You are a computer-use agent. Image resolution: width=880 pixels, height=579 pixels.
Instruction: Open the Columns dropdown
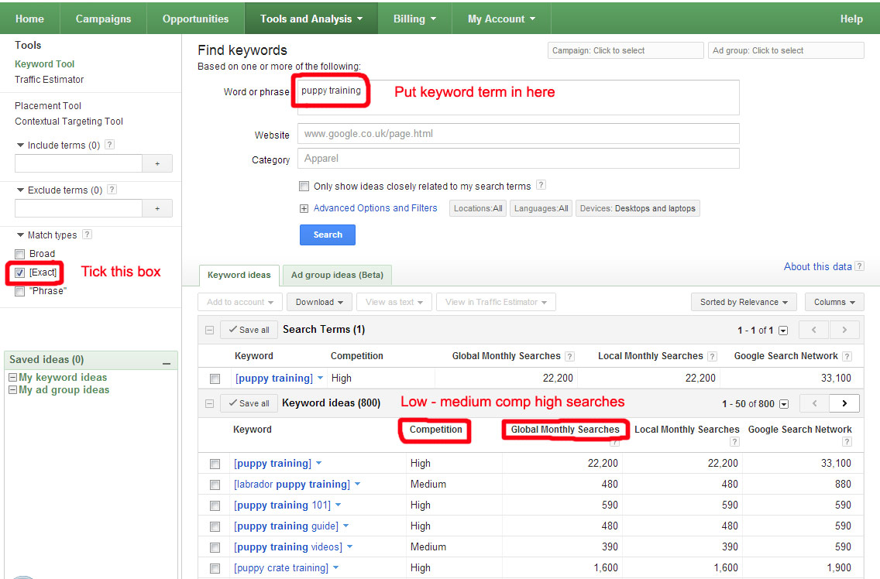click(x=834, y=302)
